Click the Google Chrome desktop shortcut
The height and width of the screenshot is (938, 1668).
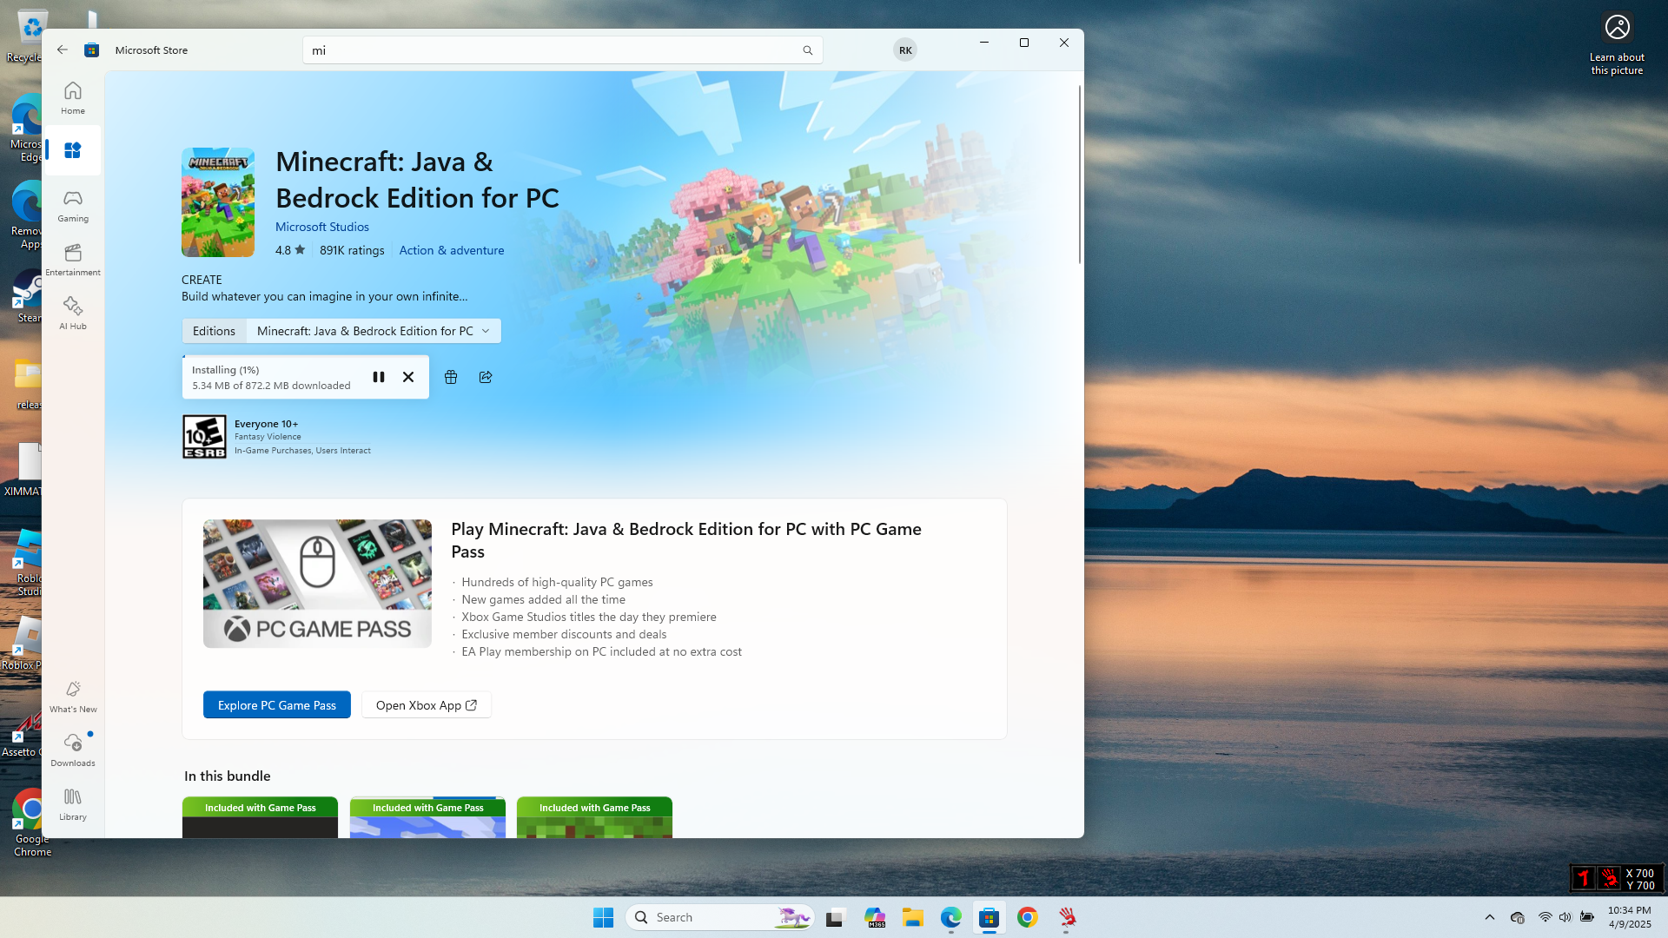point(32,822)
